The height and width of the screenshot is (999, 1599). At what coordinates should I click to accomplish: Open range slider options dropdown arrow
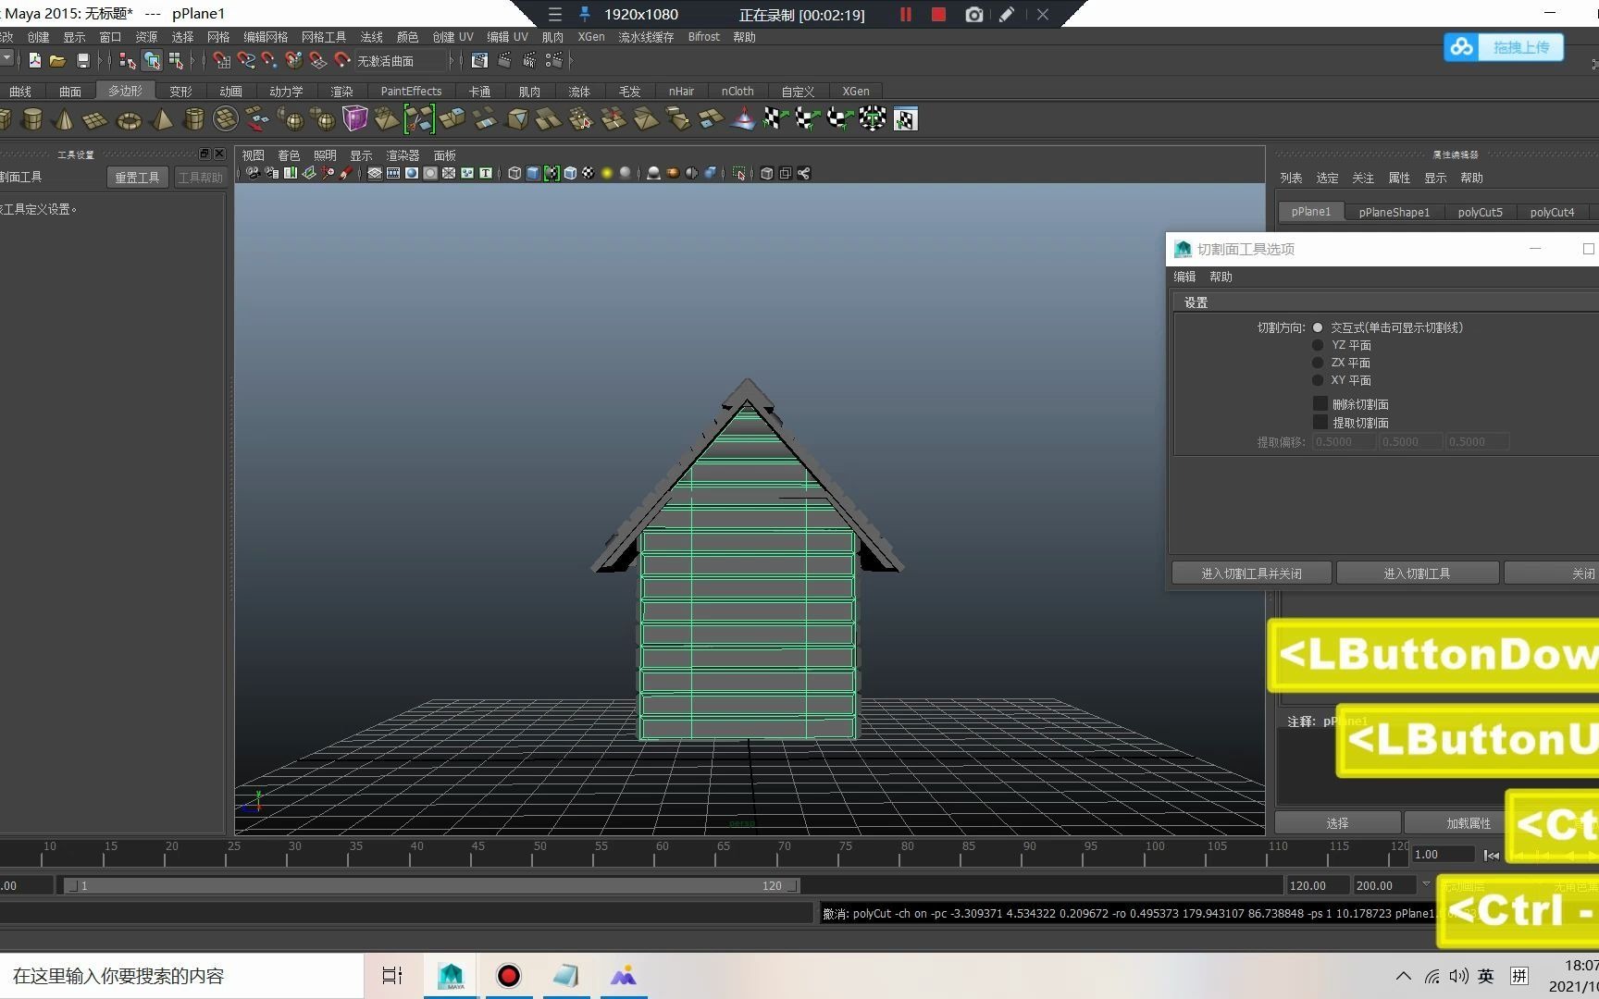pos(1426,884)
